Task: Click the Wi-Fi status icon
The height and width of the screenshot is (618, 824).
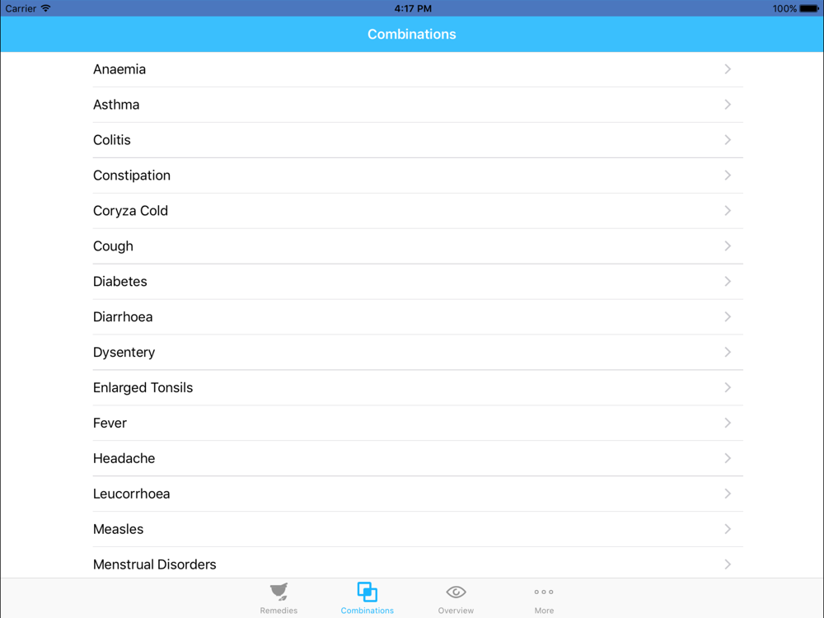Action: point(45,8)
